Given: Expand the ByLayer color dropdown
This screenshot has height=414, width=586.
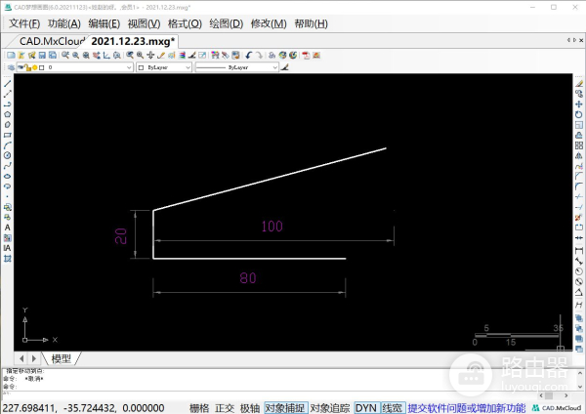Looking at the screenshot, I should tap(163, 68).
